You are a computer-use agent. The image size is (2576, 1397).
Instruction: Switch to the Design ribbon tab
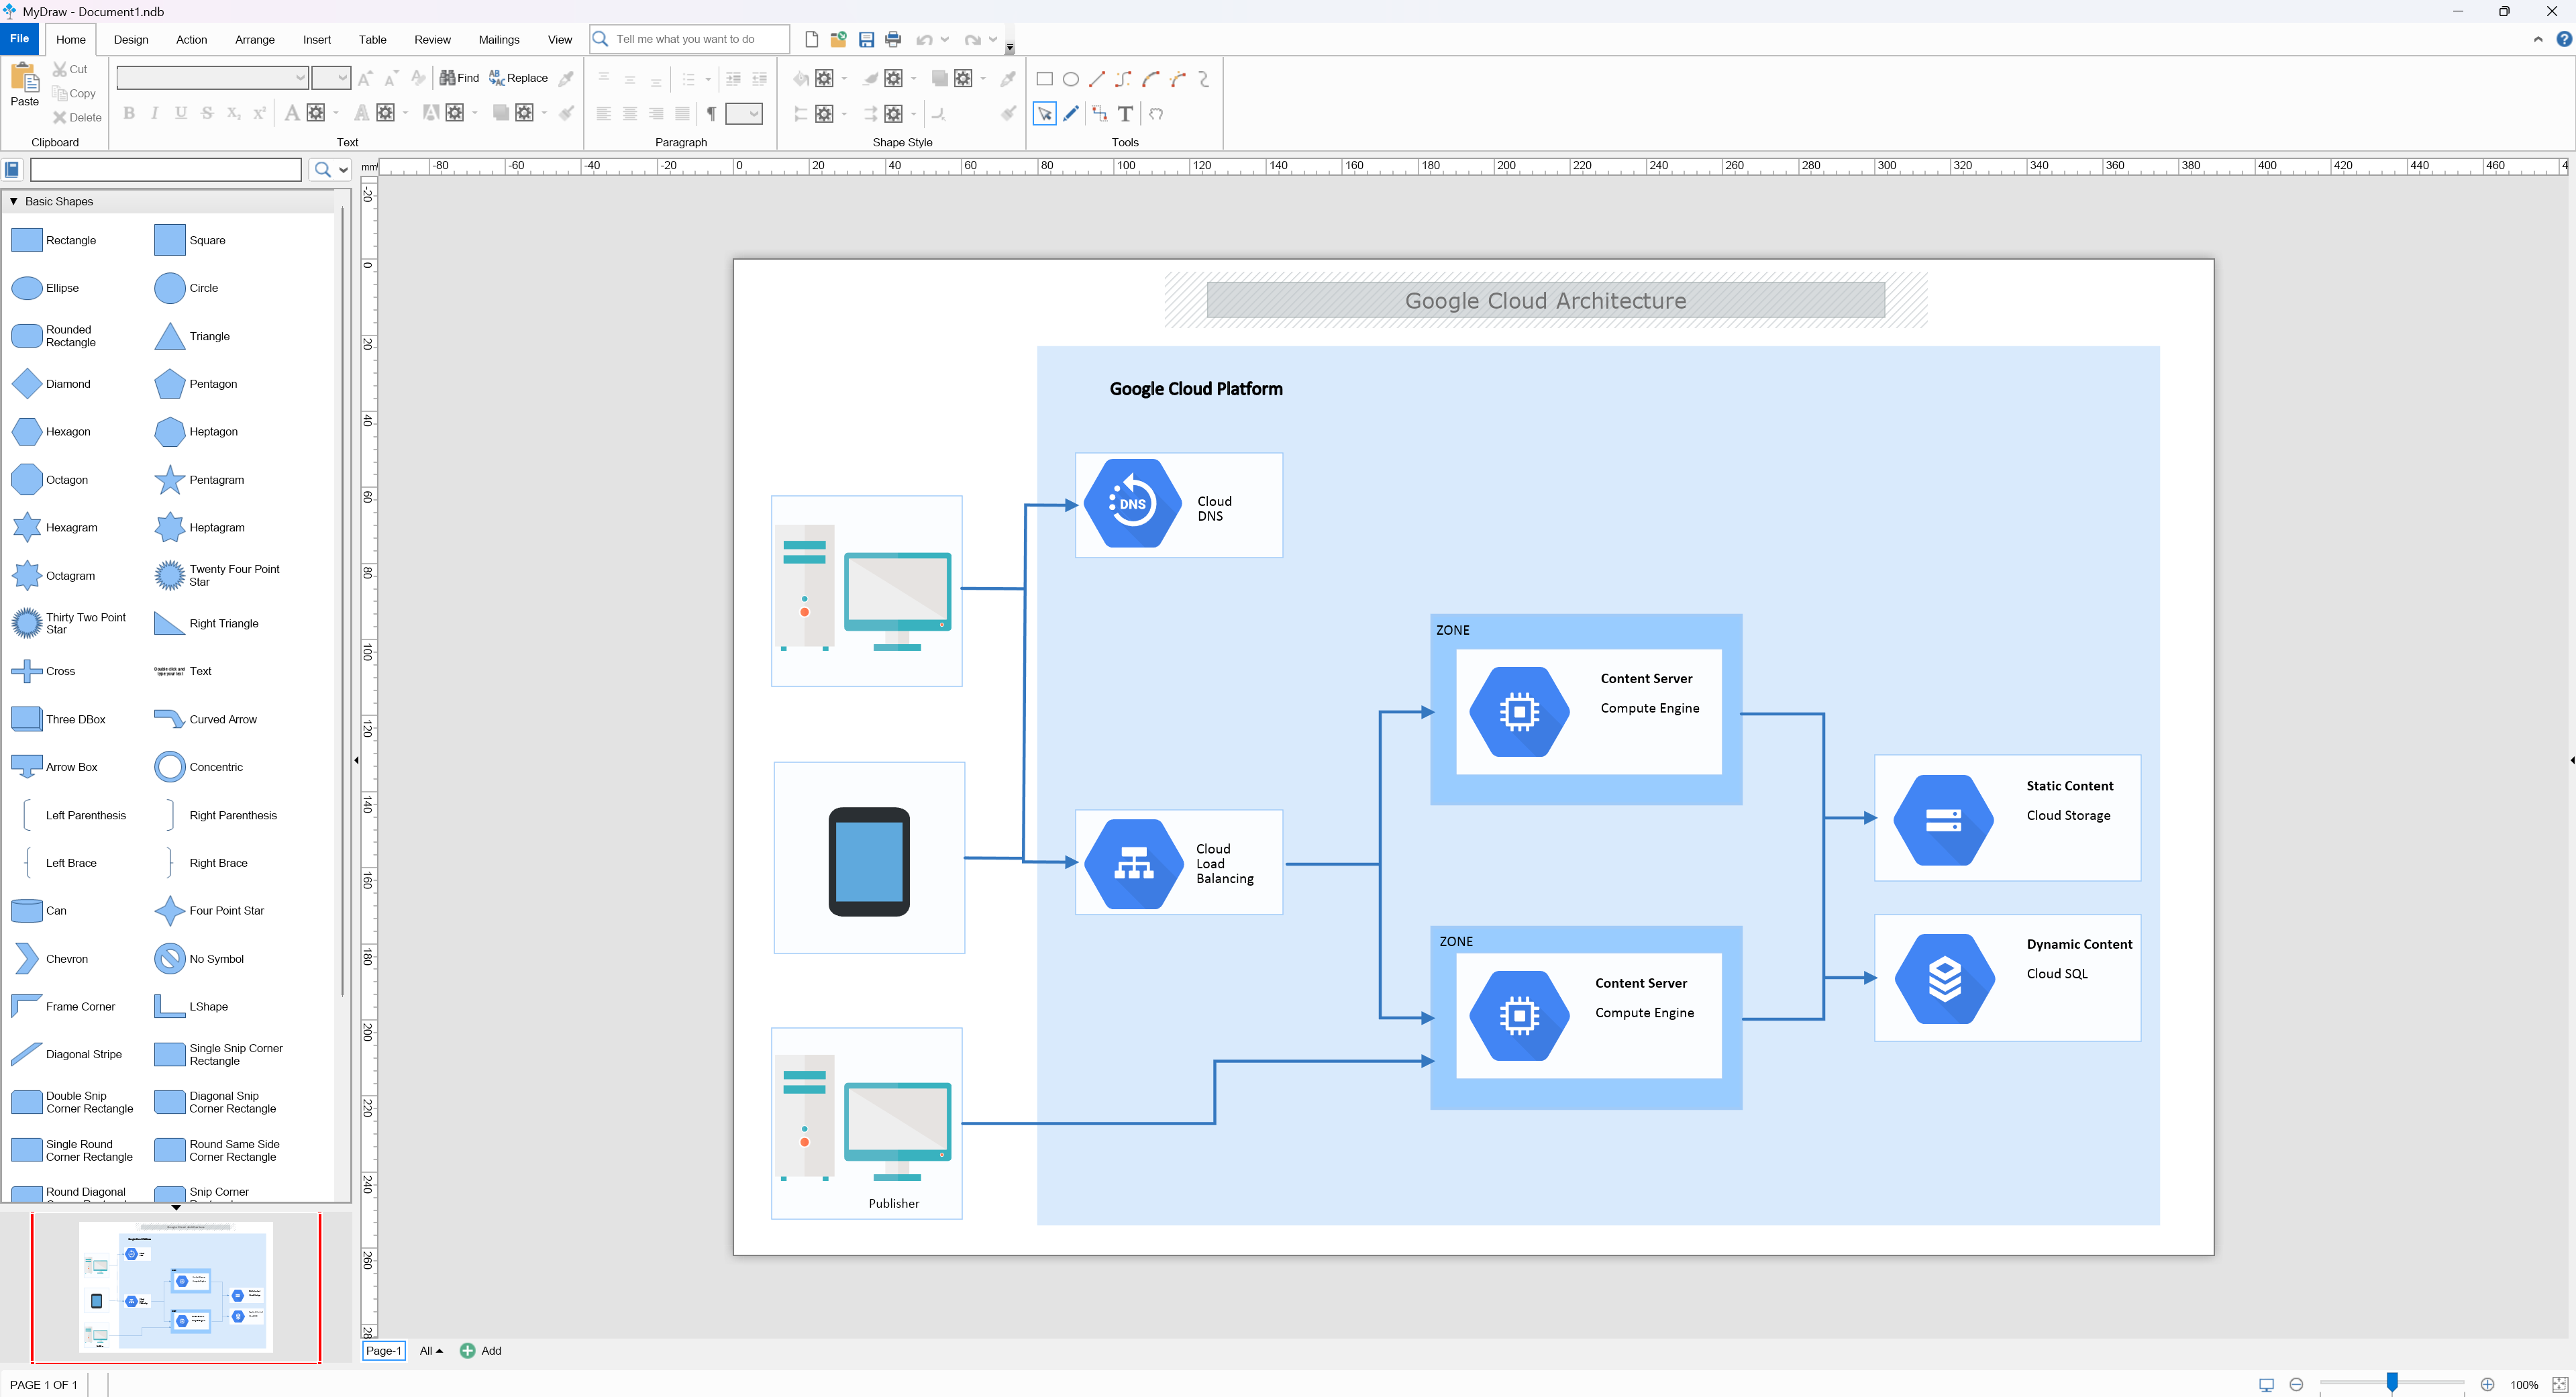pyautogui.click(x=131, y=40)
